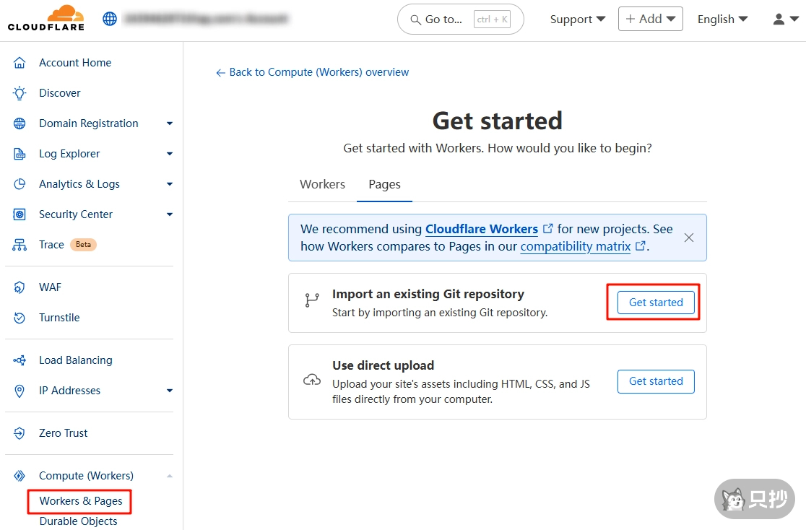
Task: Open the Support dropdown
Action: (x=577, y=19)
